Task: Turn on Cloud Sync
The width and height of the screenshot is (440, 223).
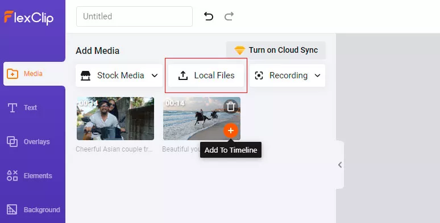Action: click(276, 51)
